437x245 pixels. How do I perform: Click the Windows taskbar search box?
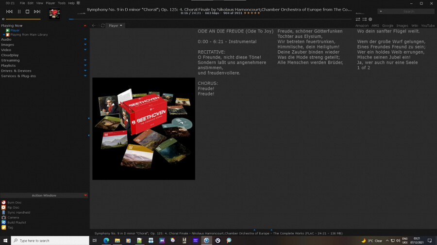coord(50,241)
